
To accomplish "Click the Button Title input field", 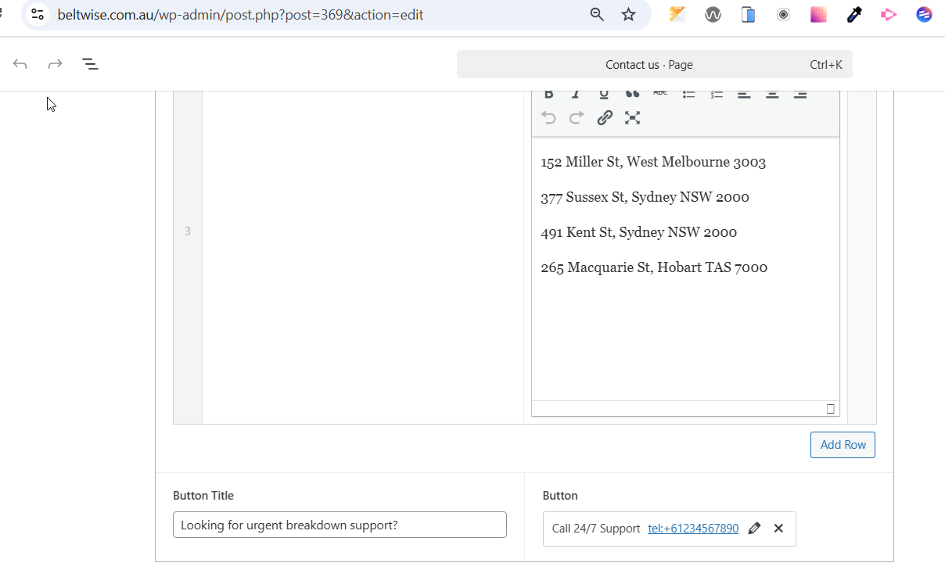I will tap(340, 525).
